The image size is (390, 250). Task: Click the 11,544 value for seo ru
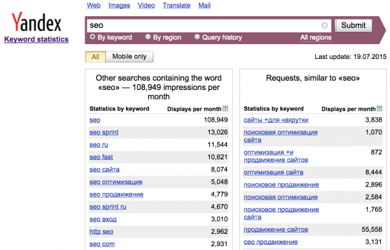(x=217, y=144)
